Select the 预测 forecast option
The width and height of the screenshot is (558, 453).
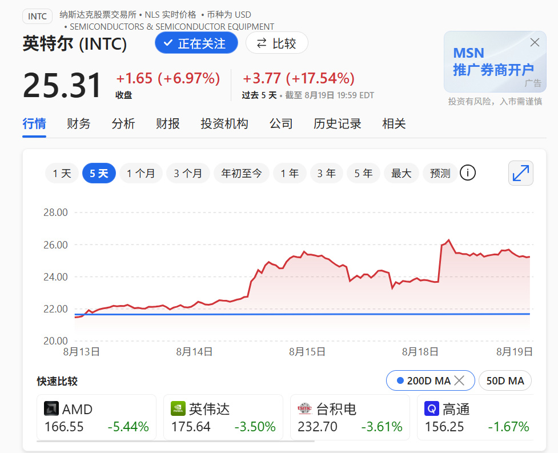tap(440, 173)
